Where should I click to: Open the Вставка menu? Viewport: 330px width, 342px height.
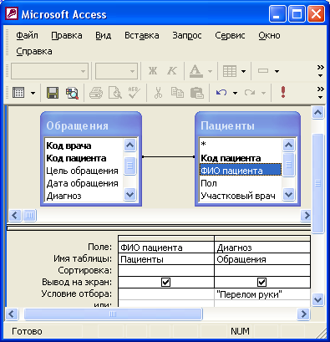click(142, 35)
